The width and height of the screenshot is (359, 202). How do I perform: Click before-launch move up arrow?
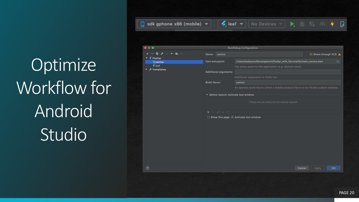tap(223, 112)
